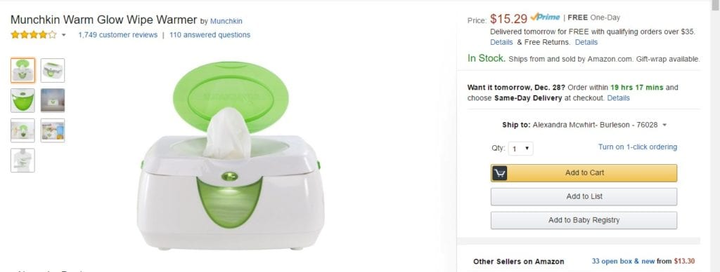Select first thumbnail with open green lid

coord(22,70)
